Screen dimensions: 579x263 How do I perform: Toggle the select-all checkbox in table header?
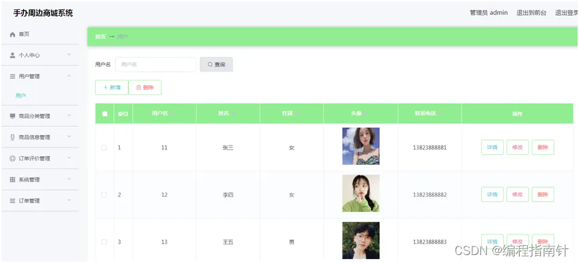pyautogui.click(x=105, y=114)
